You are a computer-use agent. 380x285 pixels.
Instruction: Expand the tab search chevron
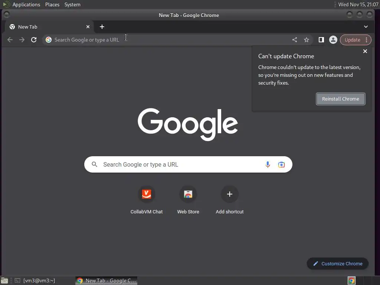[366, 27]
